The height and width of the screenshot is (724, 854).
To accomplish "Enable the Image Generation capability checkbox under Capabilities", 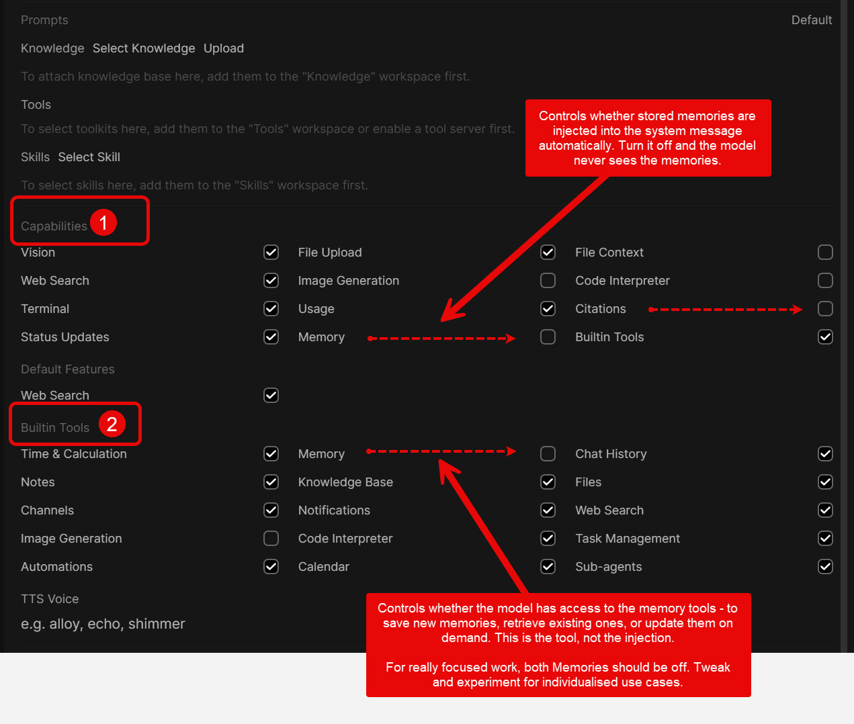I will click(548, 281).
